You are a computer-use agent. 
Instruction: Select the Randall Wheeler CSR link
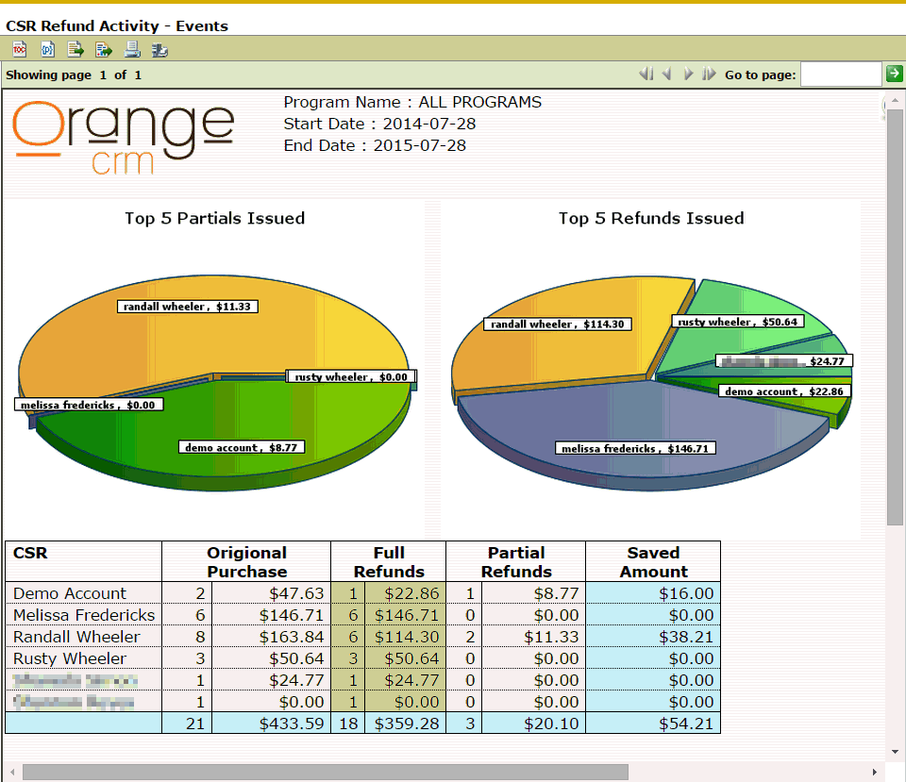click(76, 637)
